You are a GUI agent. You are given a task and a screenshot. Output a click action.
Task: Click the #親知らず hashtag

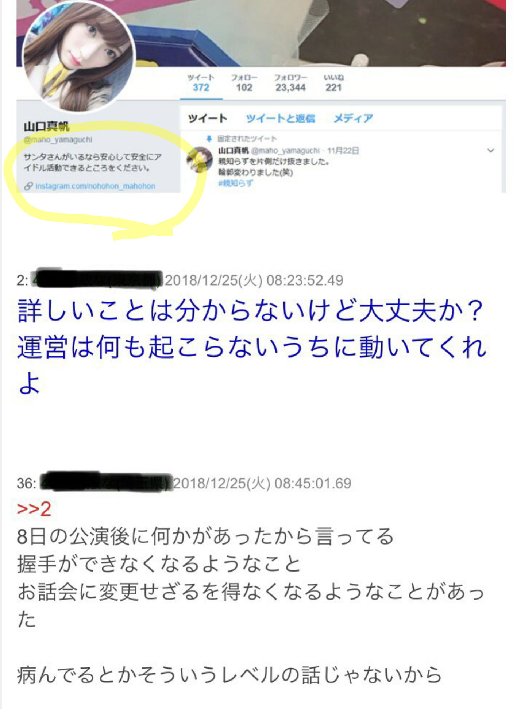click(235, 183)
